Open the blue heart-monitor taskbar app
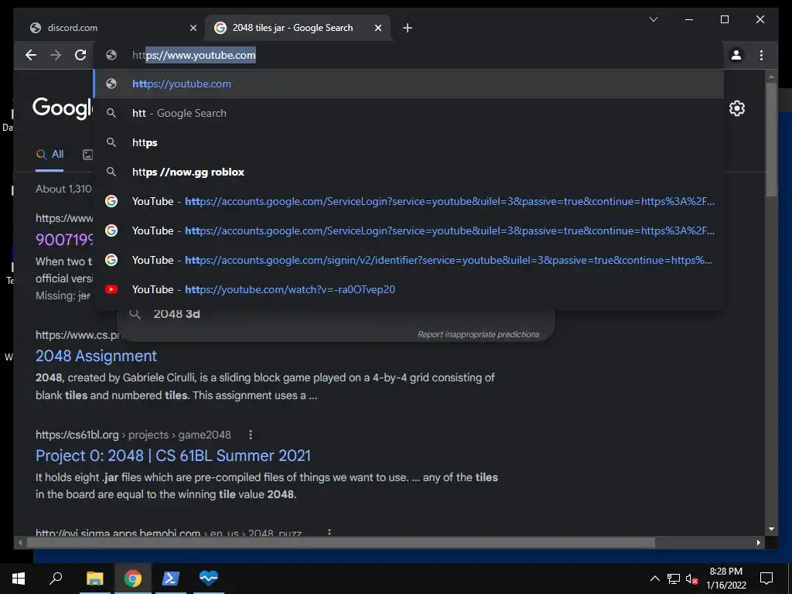This screenshot has width=792, height=594. pyautogui.click(x=208, y=579)
